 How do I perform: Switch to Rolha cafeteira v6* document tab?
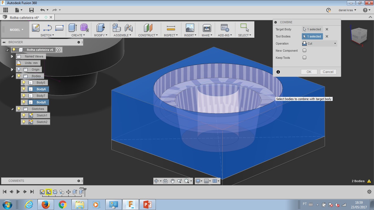point(24,17)
